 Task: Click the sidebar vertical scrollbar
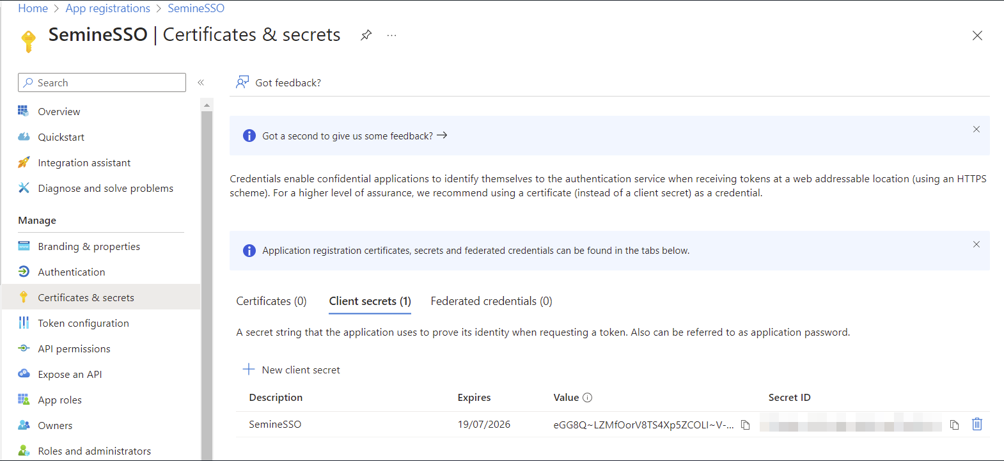(207, 281)
